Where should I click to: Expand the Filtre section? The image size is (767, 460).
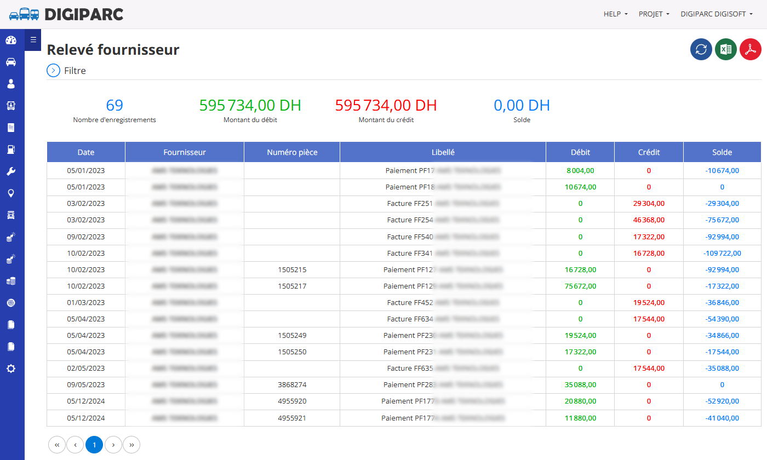pyautogui.click(x=66, y=71)
